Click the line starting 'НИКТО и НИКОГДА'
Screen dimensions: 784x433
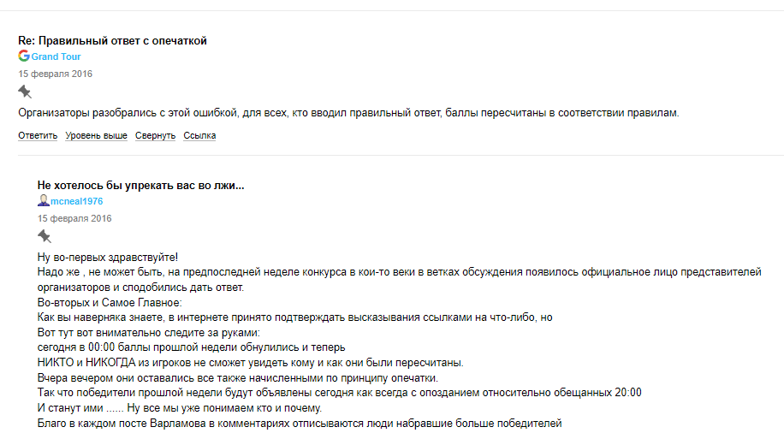pos(250,362)
